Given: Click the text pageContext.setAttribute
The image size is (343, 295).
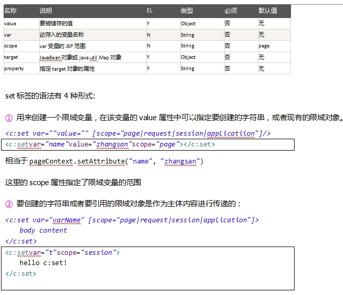Looking at the screenshot, I should [77, 161].
